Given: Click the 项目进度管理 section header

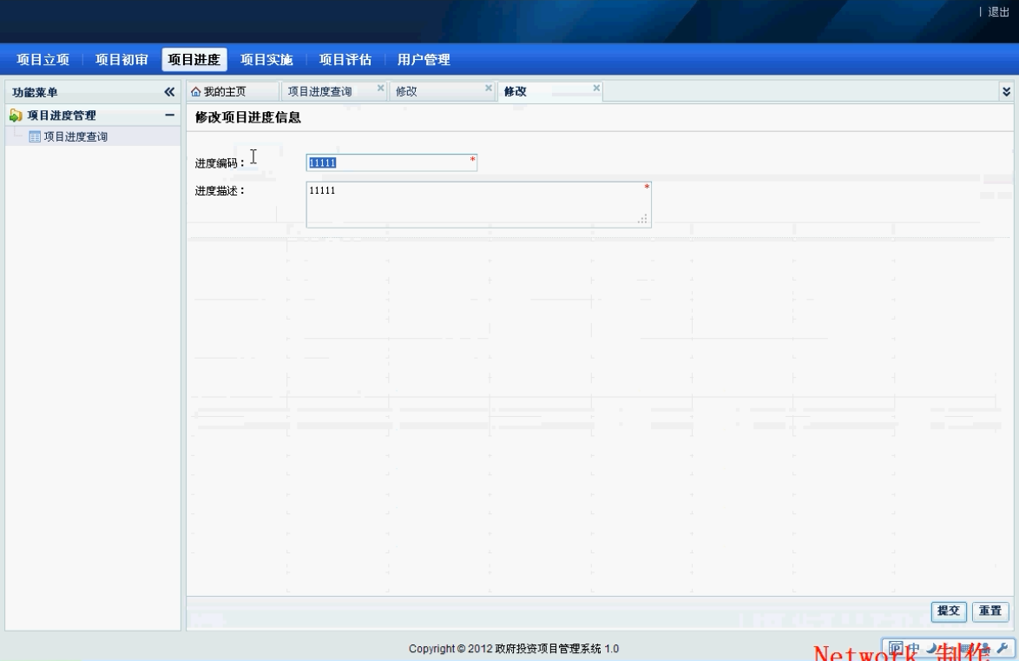Looking at the screenshot, I should [x=93, y=116].
